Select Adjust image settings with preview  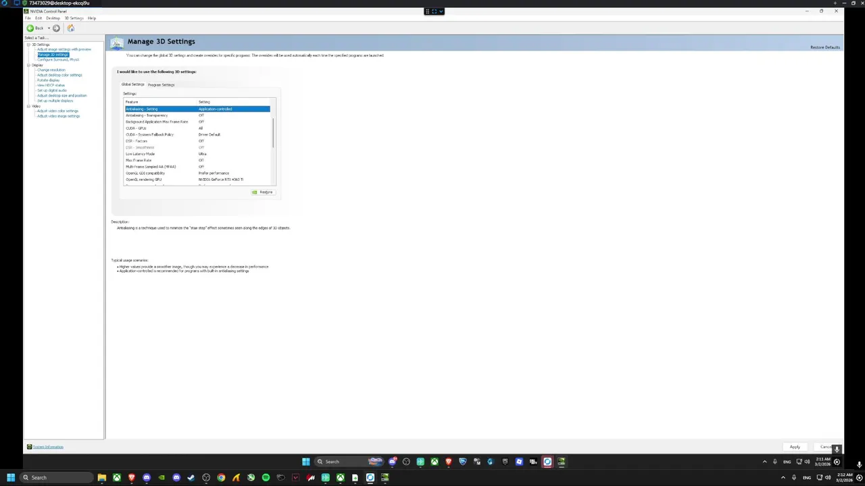64,49
